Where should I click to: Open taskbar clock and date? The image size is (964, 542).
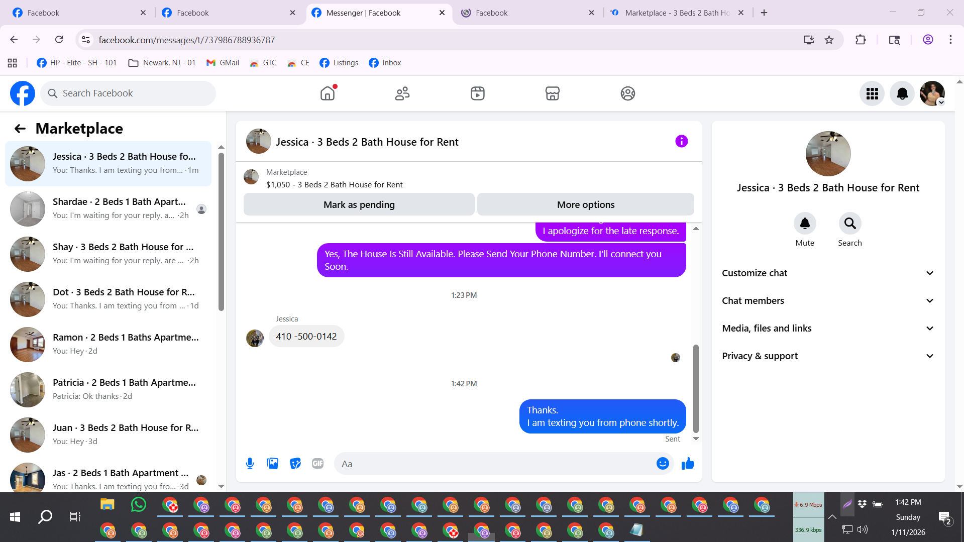[x=908, y=517]
